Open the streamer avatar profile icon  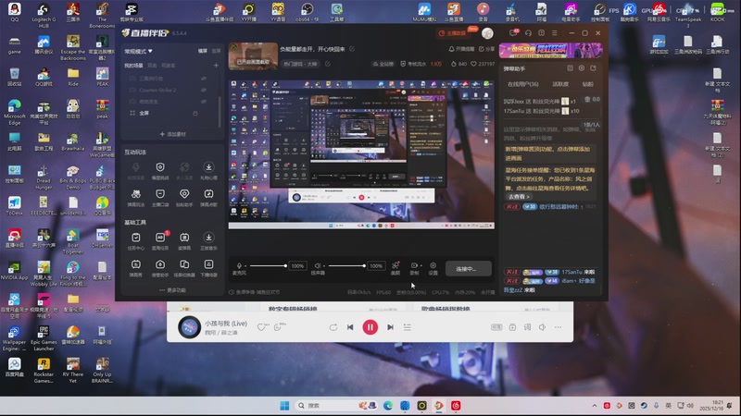pyautogui.click(x=487, y=33)
